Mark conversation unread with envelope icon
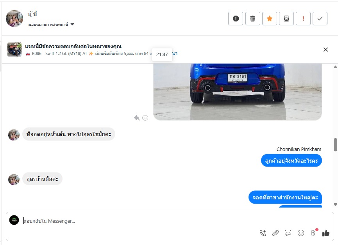The width and height of the screenshot is (338, 245). tap(286, 18)
